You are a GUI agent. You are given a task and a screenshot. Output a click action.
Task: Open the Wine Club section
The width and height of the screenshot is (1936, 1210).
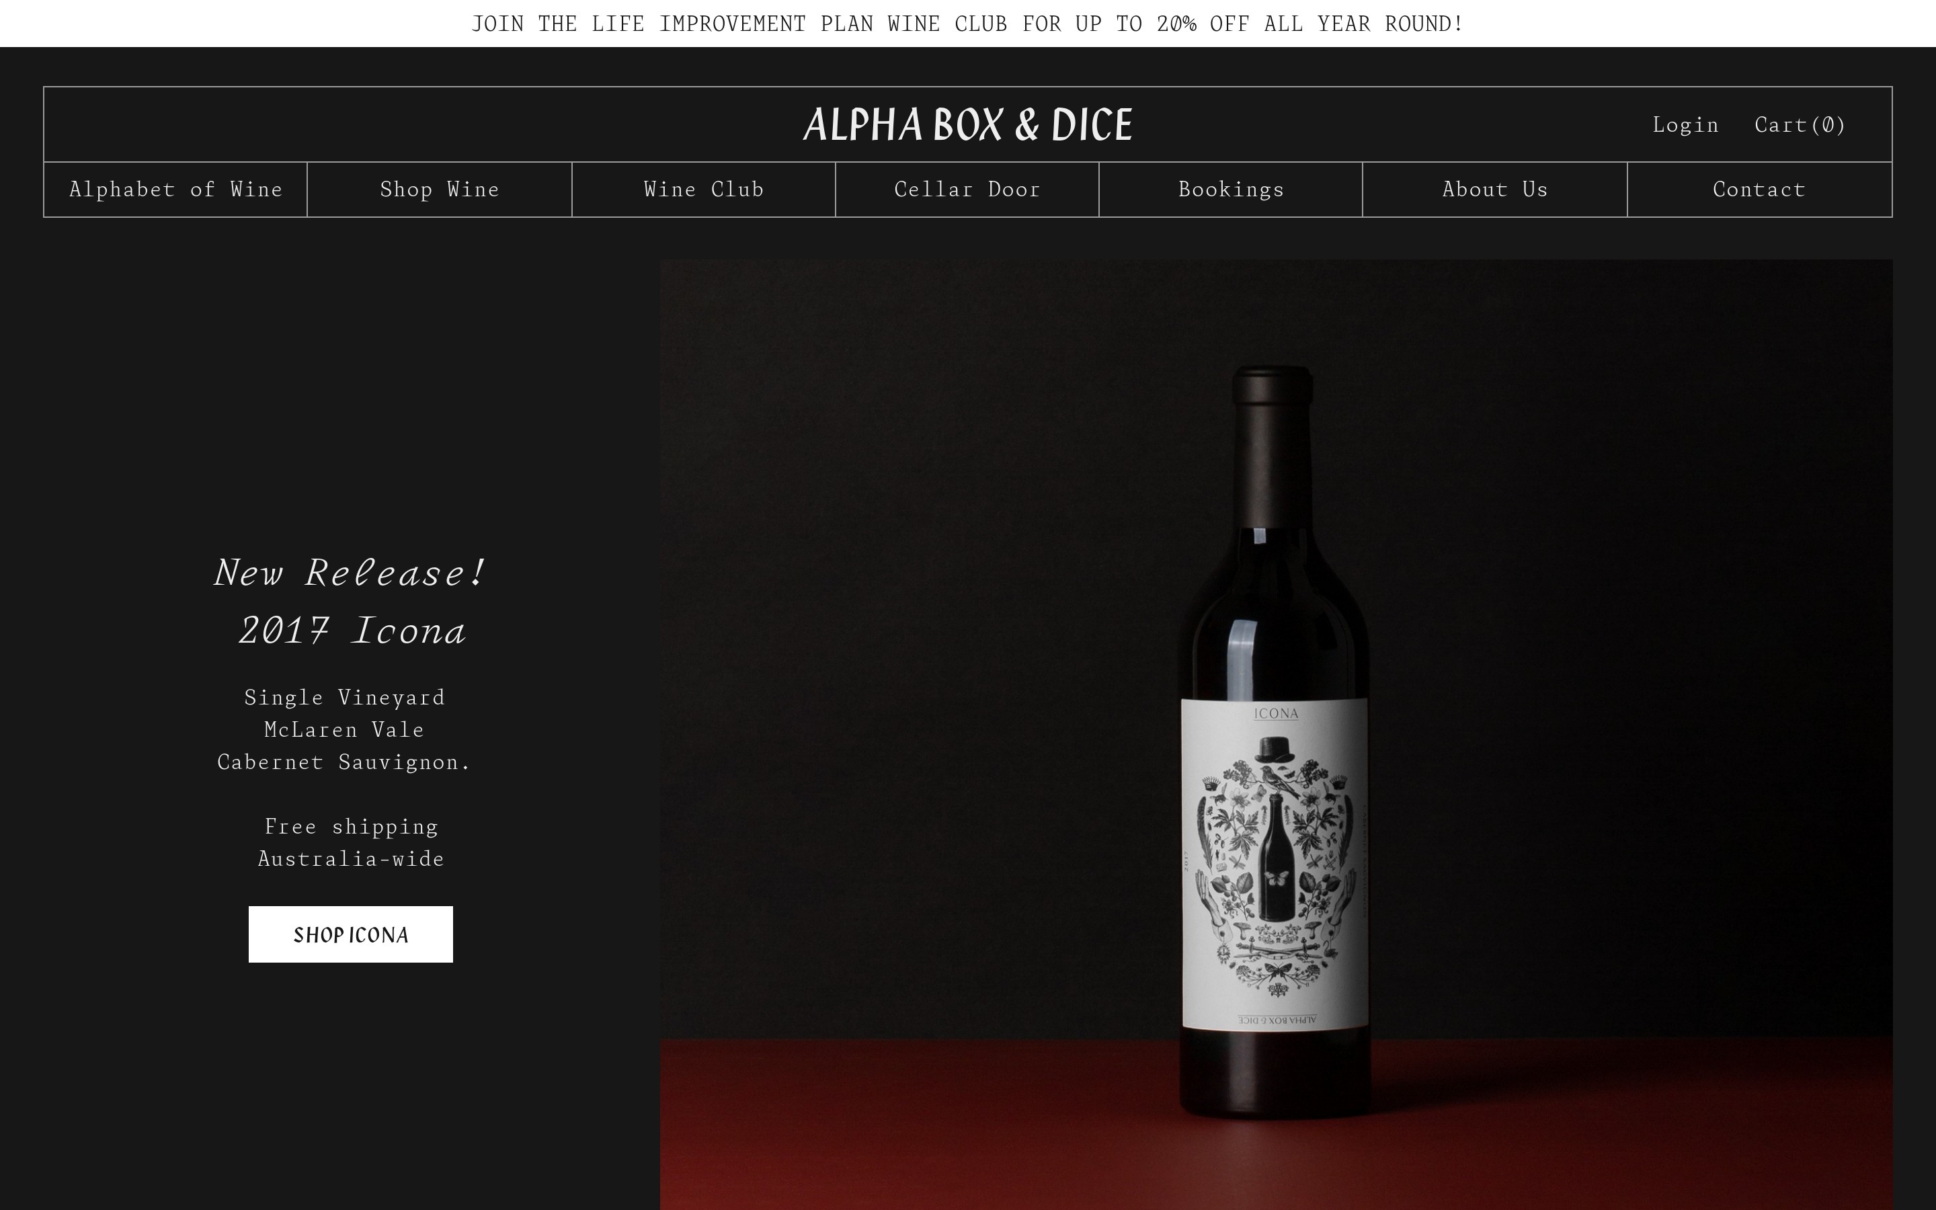pos(703,189)
